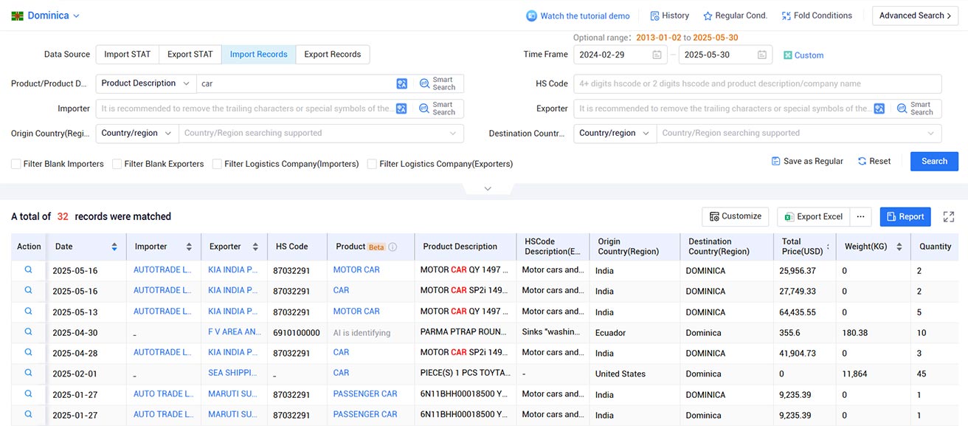Click the translate icon in Exporter field

(x=879, y=109)
